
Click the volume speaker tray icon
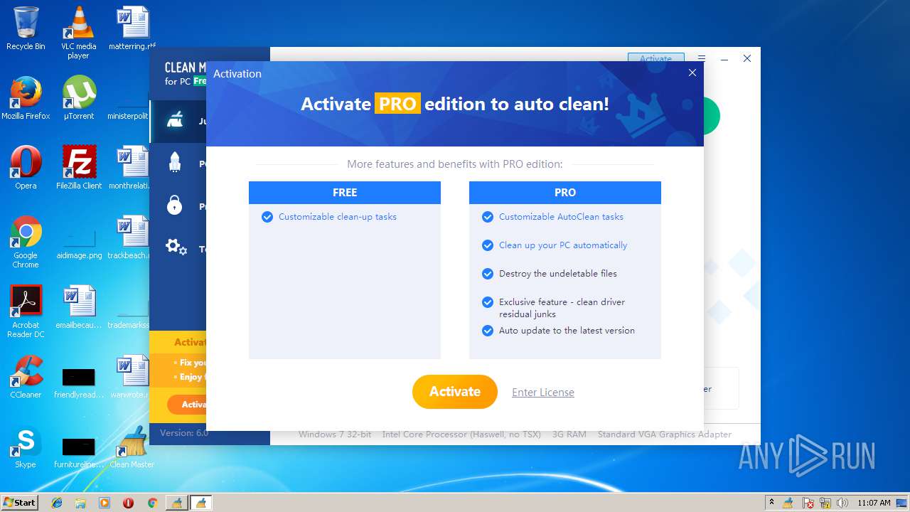click(843, 503)
